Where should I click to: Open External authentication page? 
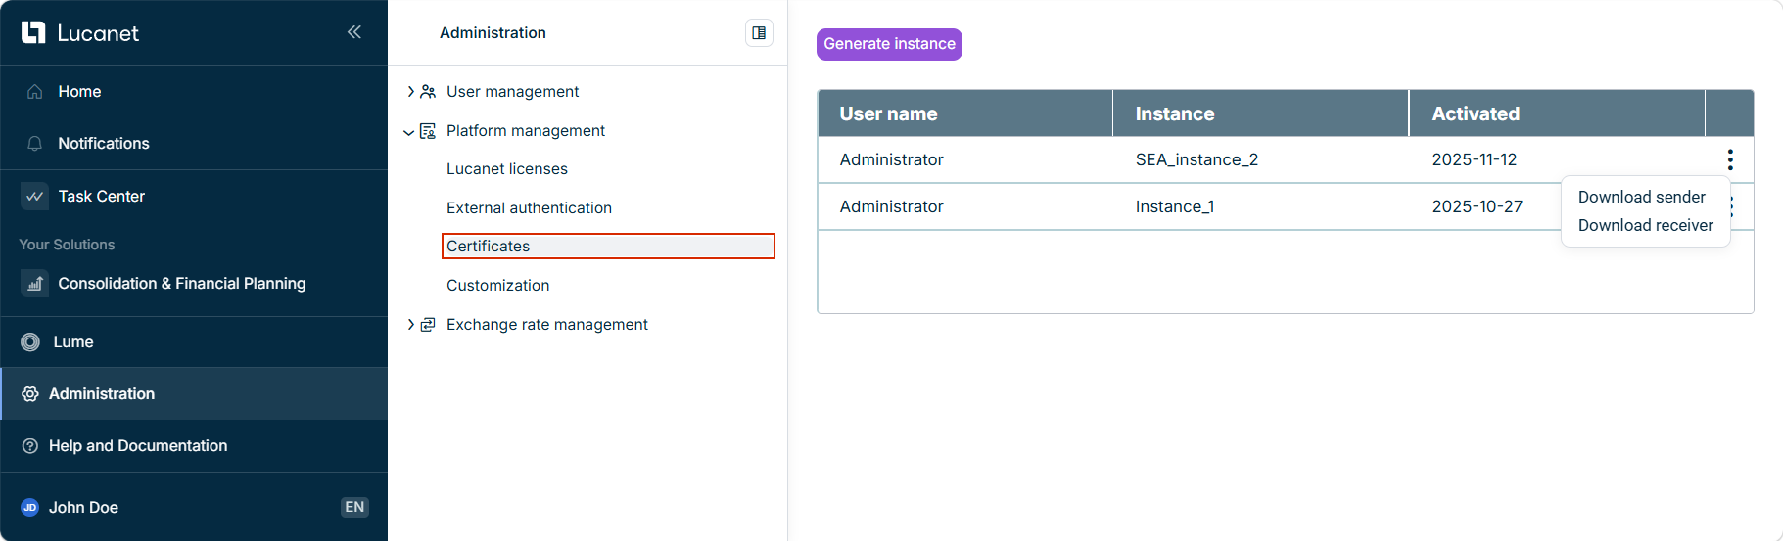coord(529,207)
